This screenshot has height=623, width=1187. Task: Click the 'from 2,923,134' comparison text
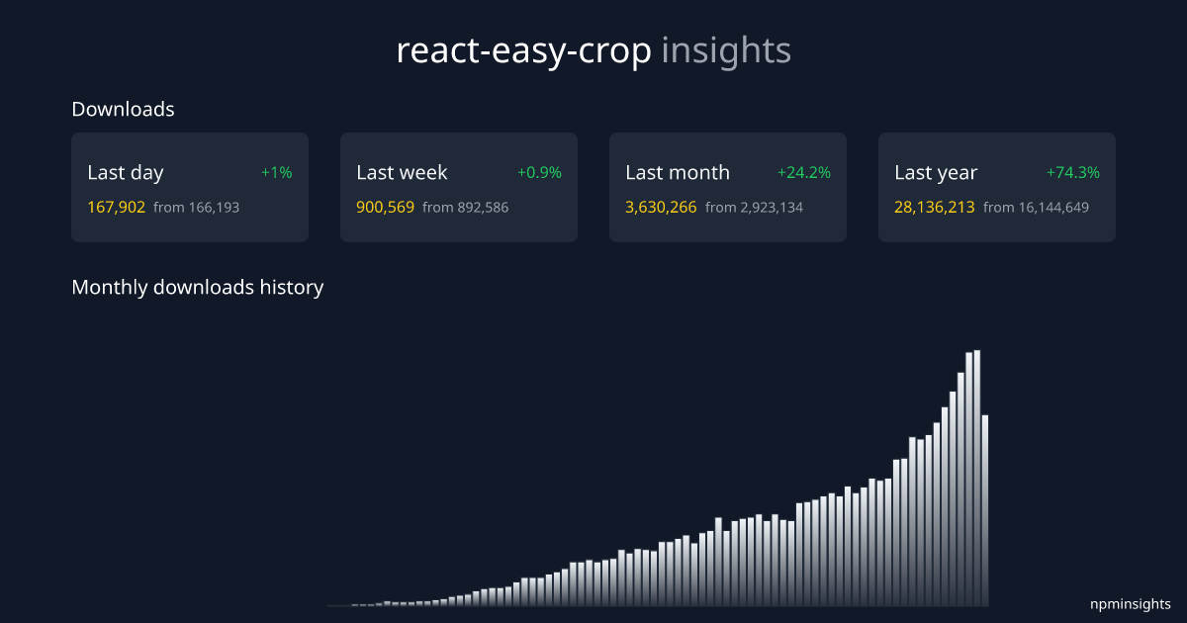(x=754, y=208)
